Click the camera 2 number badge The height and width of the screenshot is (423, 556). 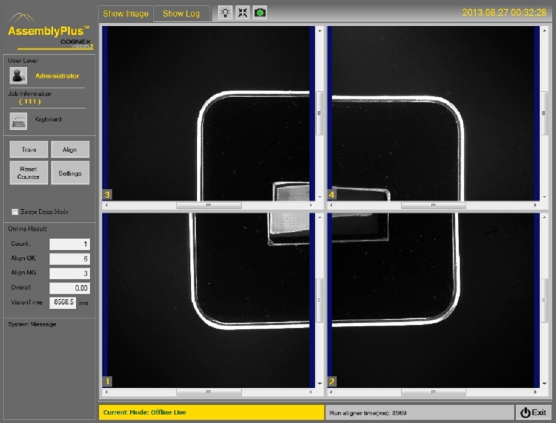332,381
